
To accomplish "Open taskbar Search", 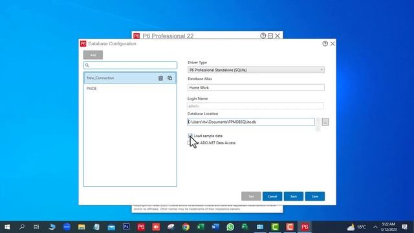I will [x=22, y=227].
